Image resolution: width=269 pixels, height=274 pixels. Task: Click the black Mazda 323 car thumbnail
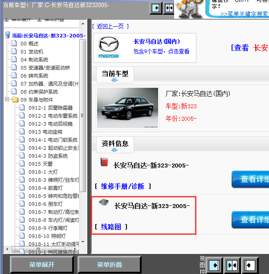pyautogui.click(x=127, y=108)
